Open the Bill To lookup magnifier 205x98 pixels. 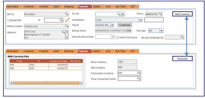click(x=67, y=14)
